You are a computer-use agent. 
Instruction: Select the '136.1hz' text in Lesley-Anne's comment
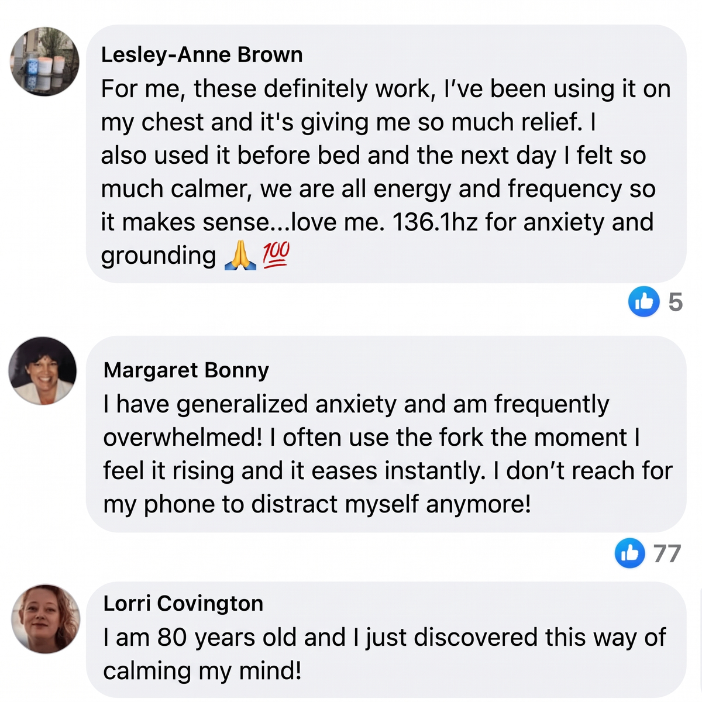[435, 222]
